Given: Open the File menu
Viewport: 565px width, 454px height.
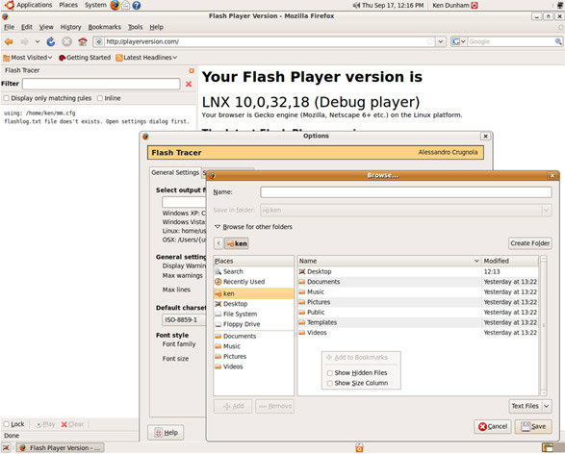Looking at the screenshot, I should click(x=9, y=27).
